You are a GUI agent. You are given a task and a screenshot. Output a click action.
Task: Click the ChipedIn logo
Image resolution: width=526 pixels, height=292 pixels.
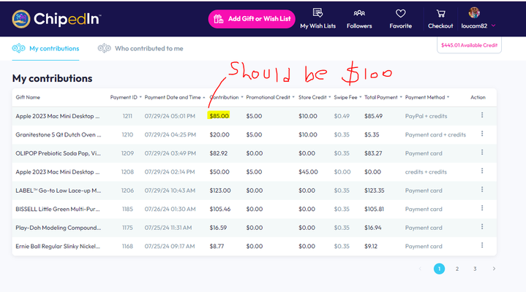[56, 19]
